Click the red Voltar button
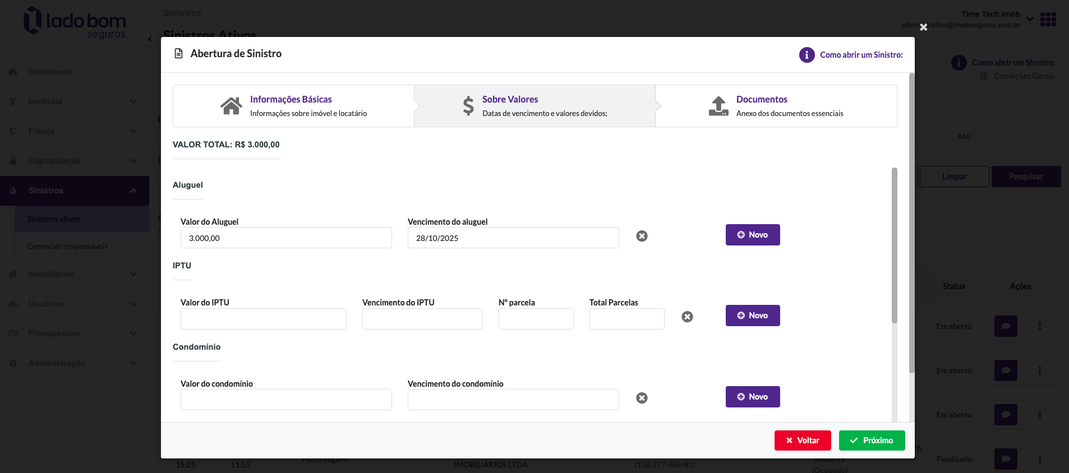The image size is (1069, 473). [803, 440]
